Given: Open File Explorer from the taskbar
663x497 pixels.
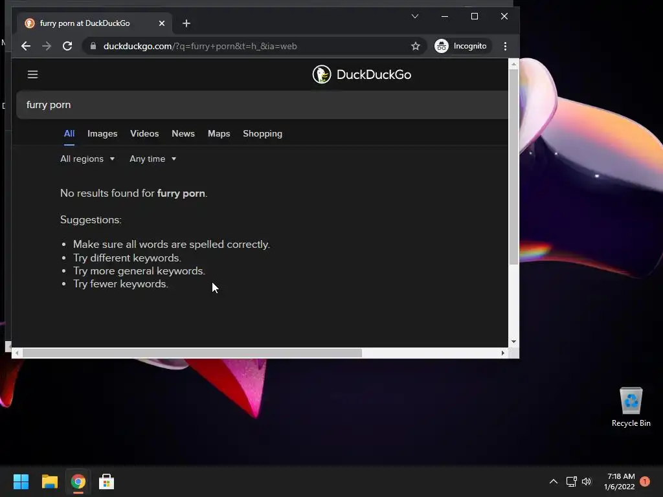Looking at the screenshot, I should 49,481.
